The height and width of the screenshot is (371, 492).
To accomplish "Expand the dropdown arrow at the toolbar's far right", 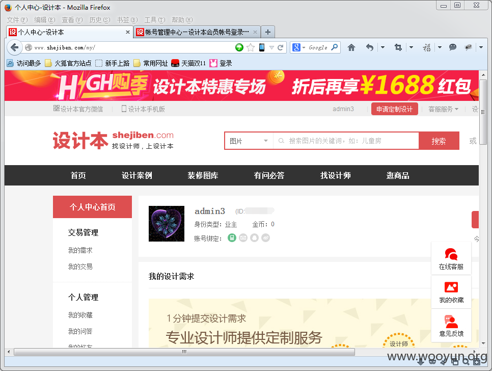I will pyautogui.click(x=481, y=47).
